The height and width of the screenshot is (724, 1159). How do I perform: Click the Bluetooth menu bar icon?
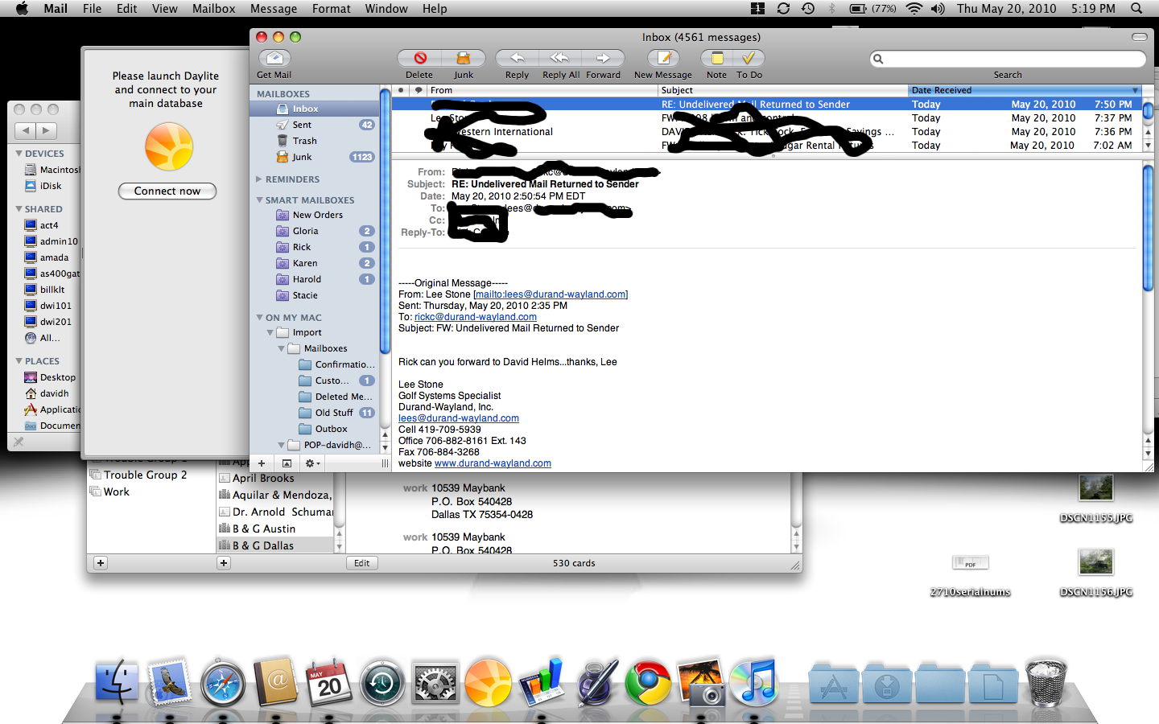pos(831,9)
